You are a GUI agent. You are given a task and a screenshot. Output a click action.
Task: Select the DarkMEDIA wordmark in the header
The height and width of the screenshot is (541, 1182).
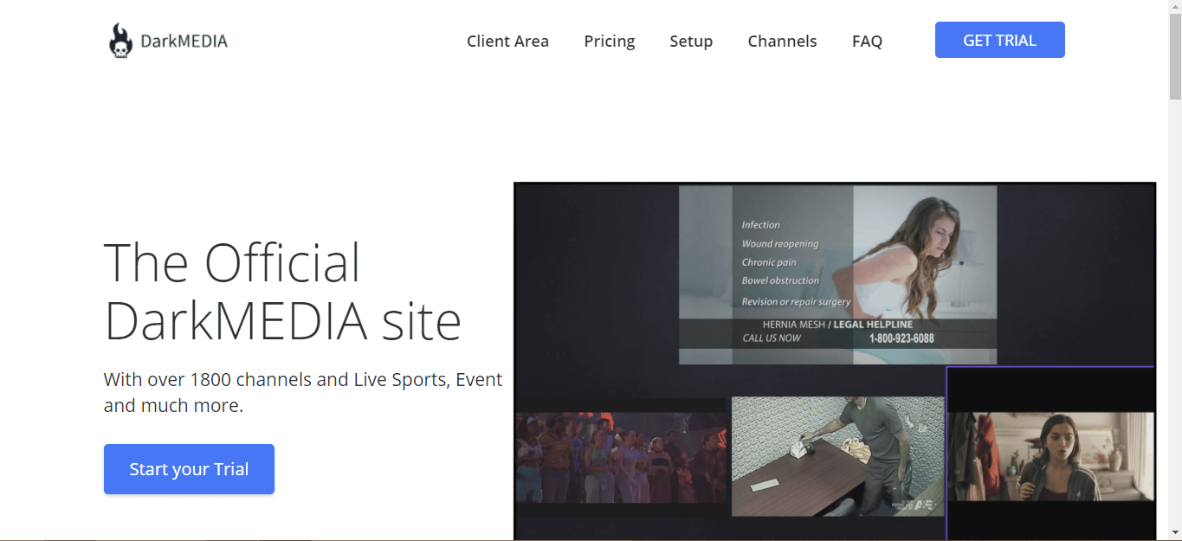click(182, 40)
